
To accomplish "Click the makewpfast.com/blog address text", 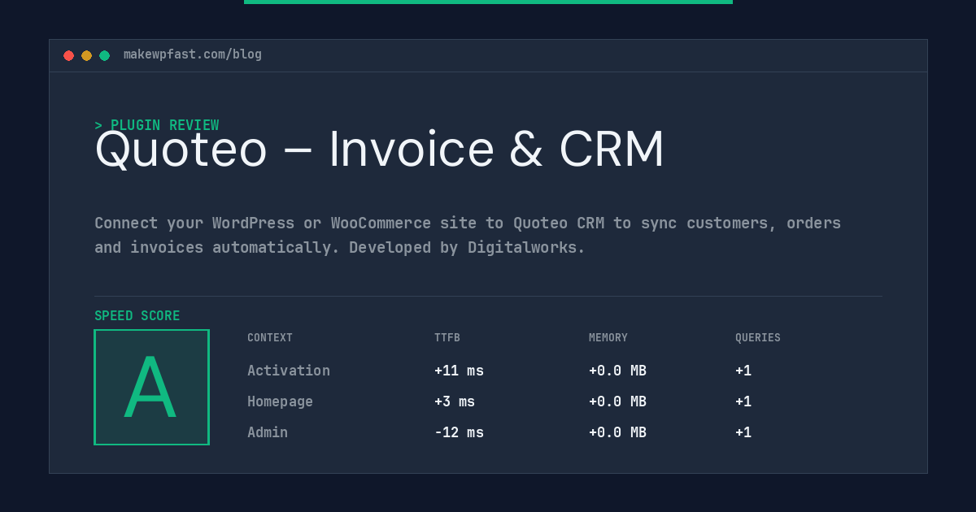I will click(x=193, y=54).
